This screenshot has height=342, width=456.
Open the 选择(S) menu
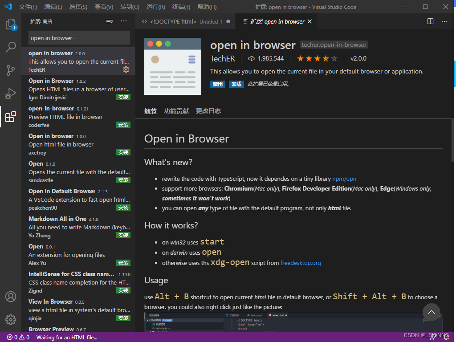click(x=78, y=7)
